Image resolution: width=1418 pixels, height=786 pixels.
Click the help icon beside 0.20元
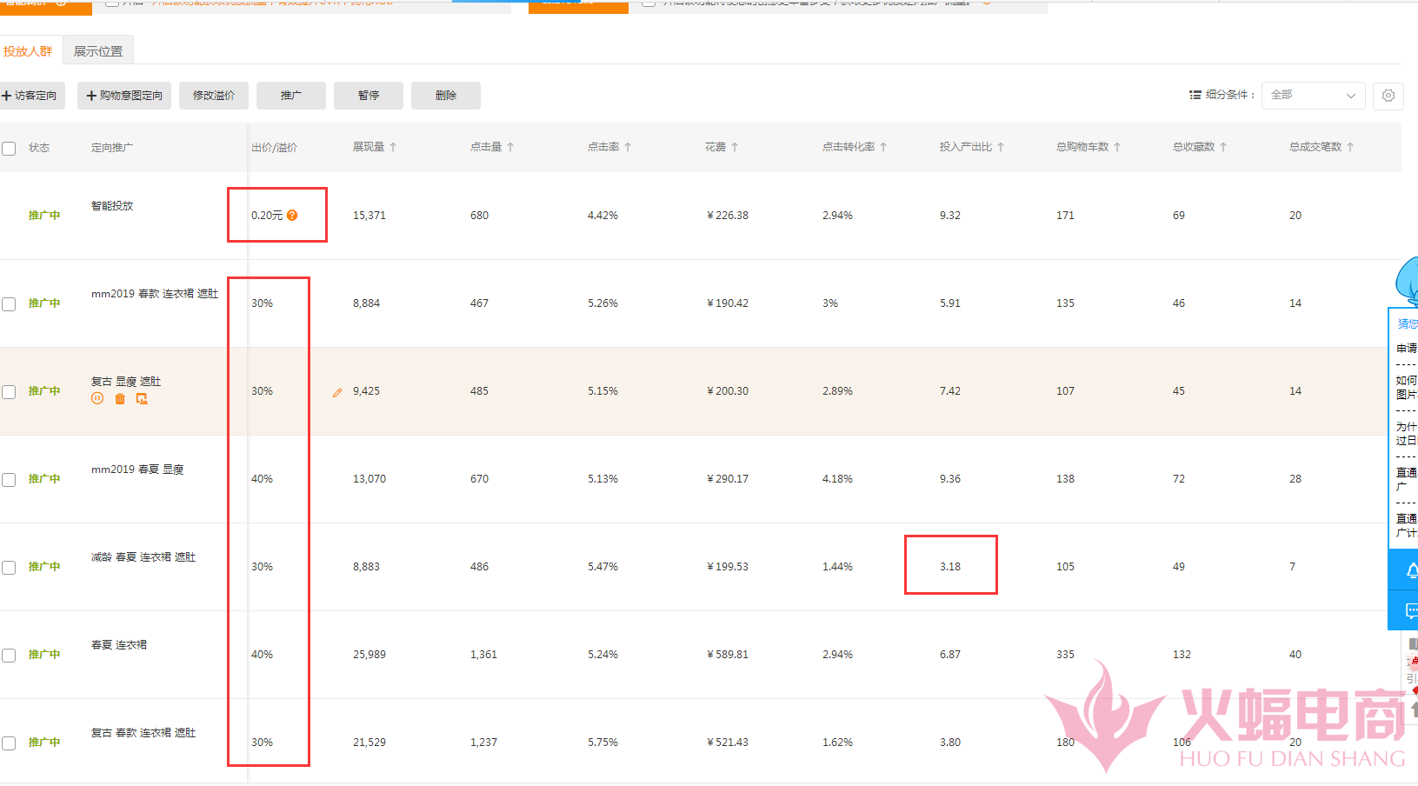coord(292,216)
